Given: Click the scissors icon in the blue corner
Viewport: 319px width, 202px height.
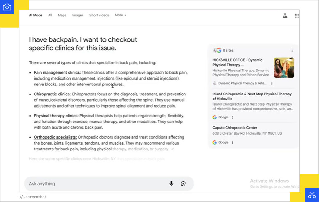Looking at the screenshot, I should [312, 195].
